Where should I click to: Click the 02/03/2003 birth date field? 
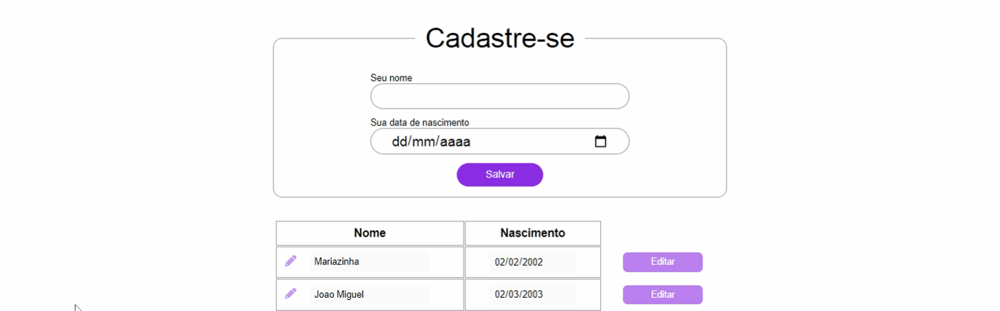coord(532,295)
